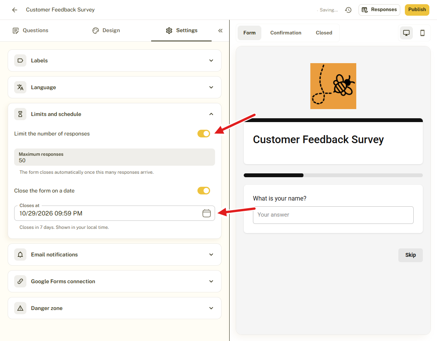Click the "Closes in 7 days" hint text
The width and height of the screenshot is (437, 341).
tap(64, 227)
